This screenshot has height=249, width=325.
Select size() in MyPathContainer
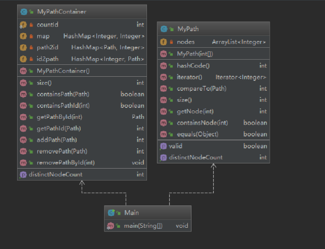[44, 82]
